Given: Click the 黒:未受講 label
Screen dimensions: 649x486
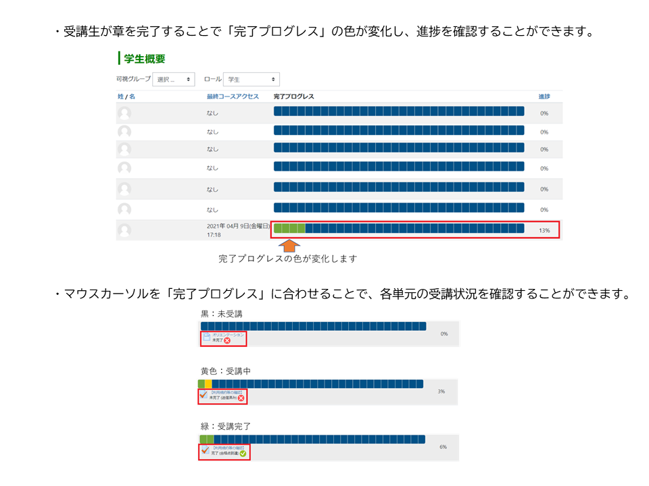Looking at the screenshot, I should pyautogui.click(x=222, y=314).
